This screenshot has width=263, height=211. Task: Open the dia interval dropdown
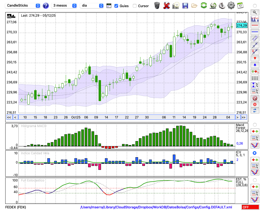(x=92, y=6)
